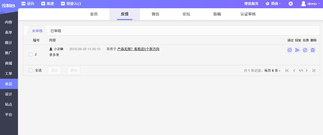This screenshot has height=135, width=323.
Task: Select the 未审核 sub-tab
Action: 37,31
